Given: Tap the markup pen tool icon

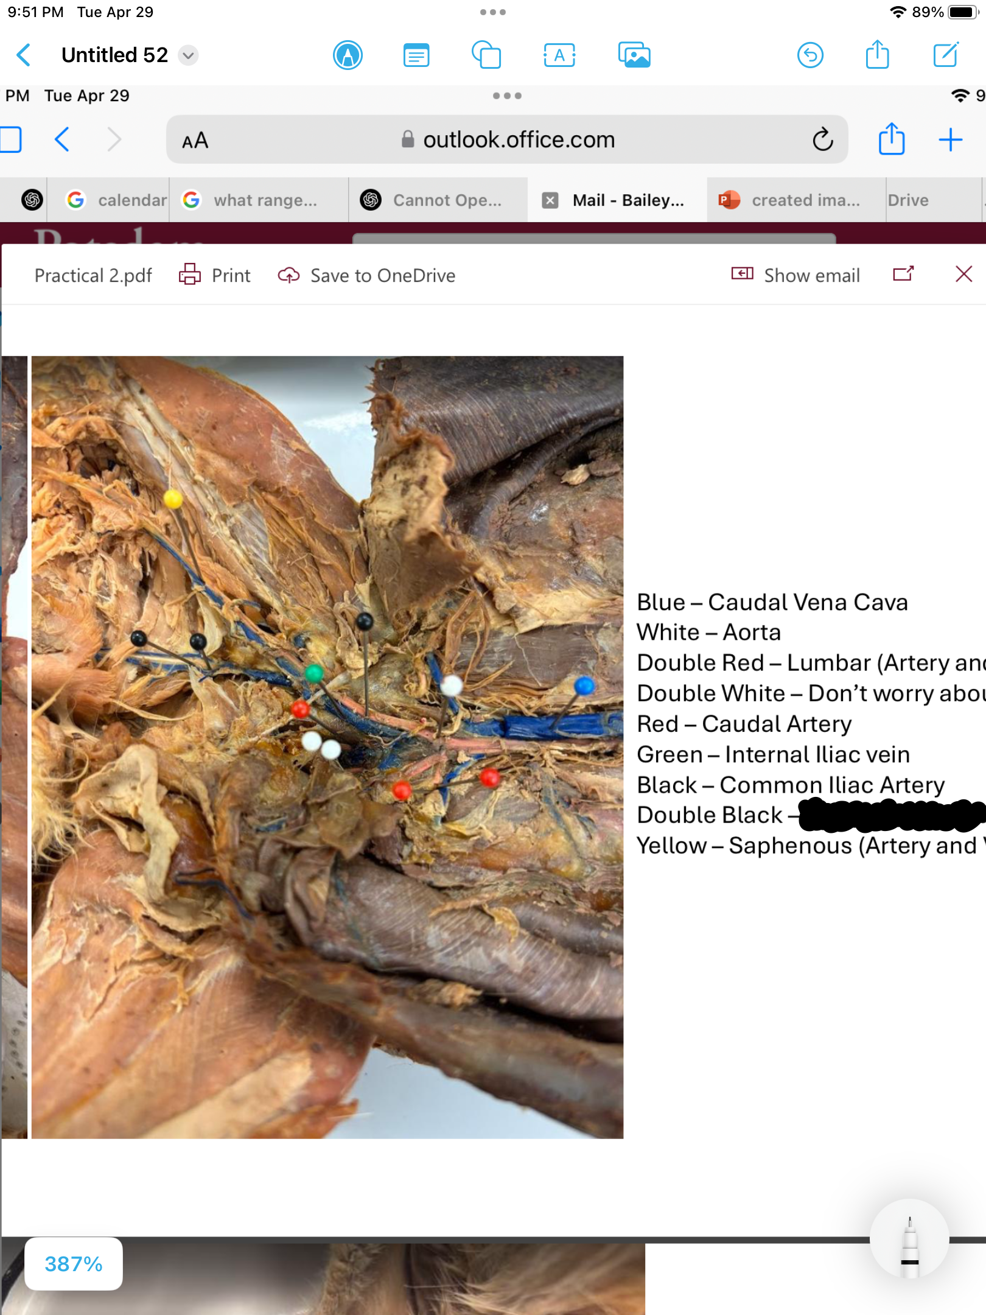Looking at the screenshot, I should [348, 55].
